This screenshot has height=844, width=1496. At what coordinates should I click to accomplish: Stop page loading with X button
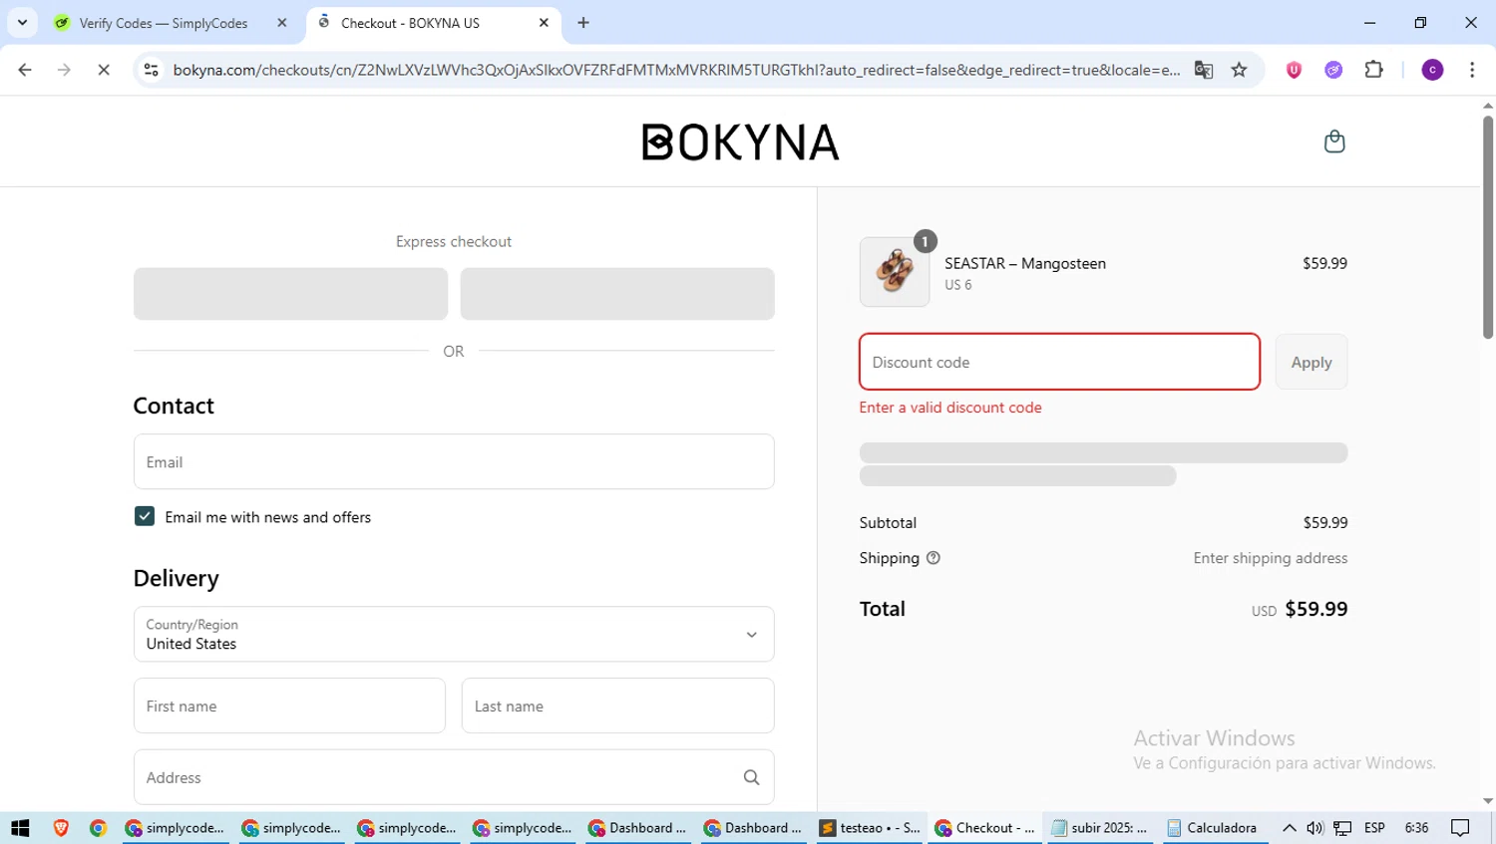tap(104, 70)
